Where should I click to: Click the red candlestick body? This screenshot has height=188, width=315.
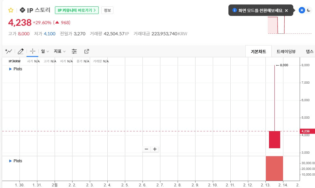[x=274, y=140]
